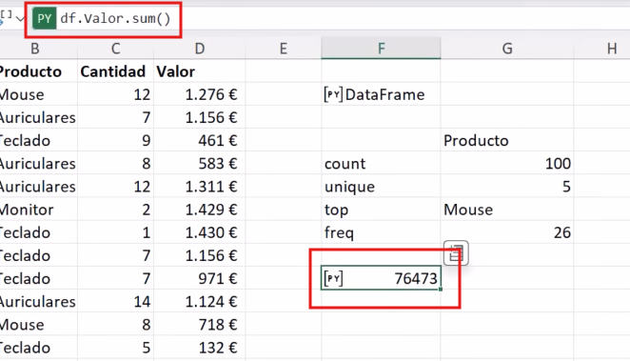This screenshot has width=630, height=361.
Task: Select column G header
Action: [507, 49]
